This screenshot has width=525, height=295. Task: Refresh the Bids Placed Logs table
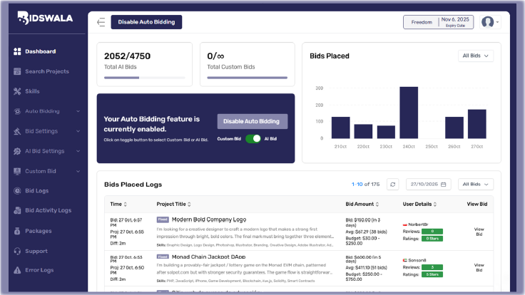pyautogui.click(x=393, y=185)
